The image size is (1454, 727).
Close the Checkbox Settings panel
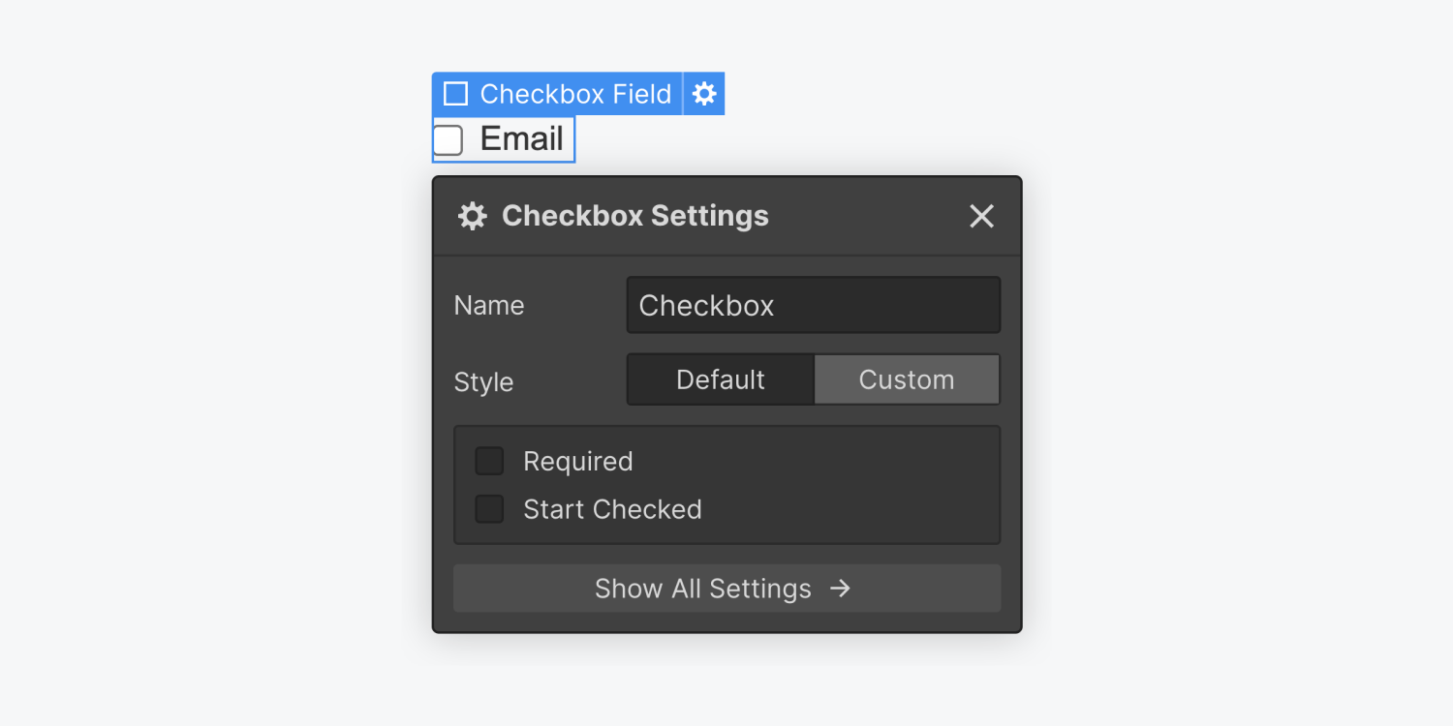(x=981, y=216)
